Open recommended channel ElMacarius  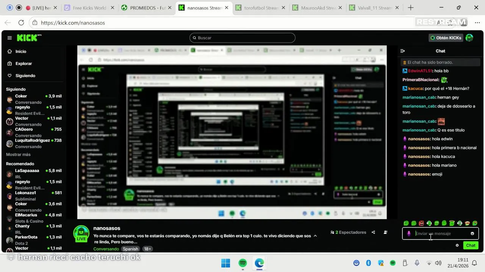(34, 218)
